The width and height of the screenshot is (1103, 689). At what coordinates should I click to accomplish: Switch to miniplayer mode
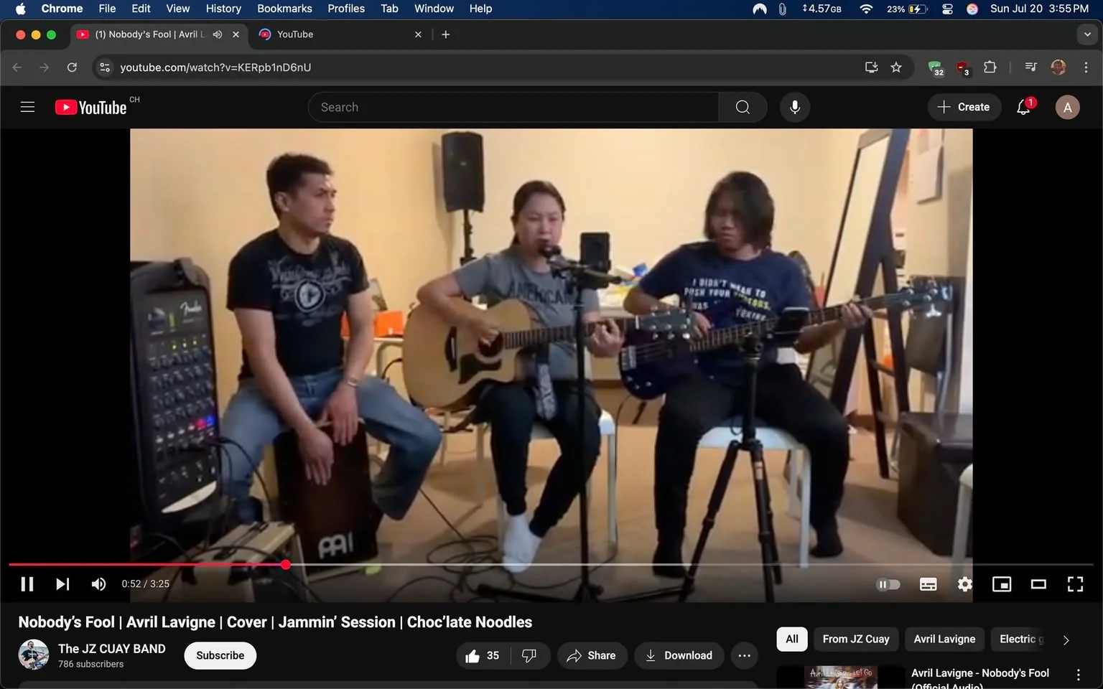coord(1002,584)
